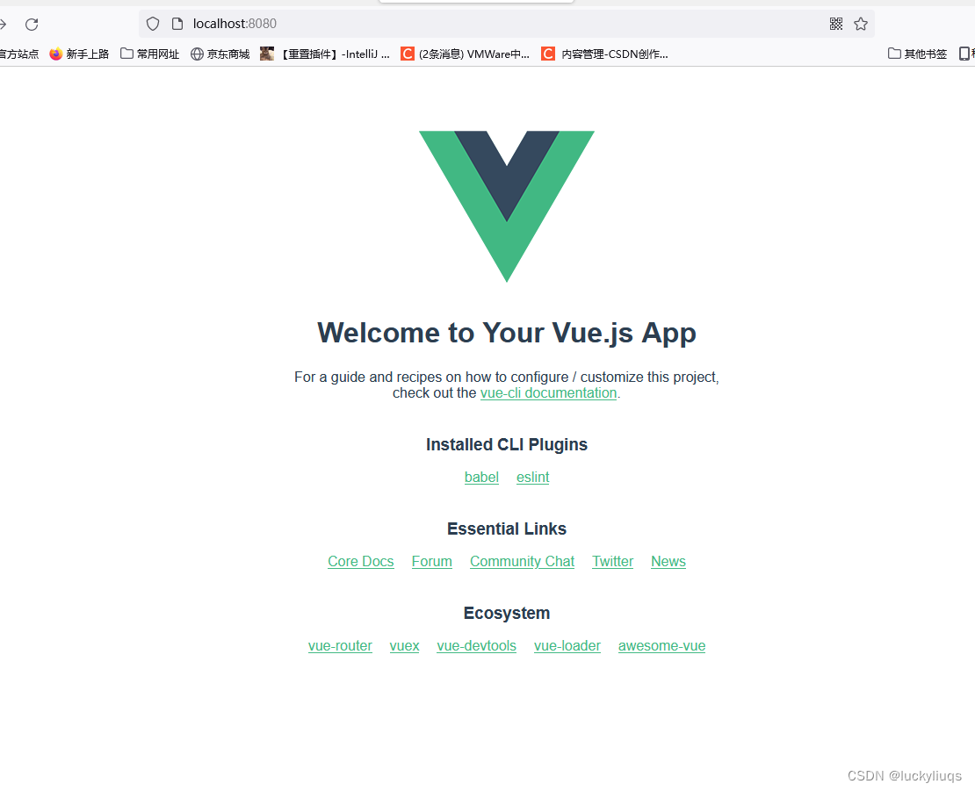Click the vue-devtools link

(476, 645)
